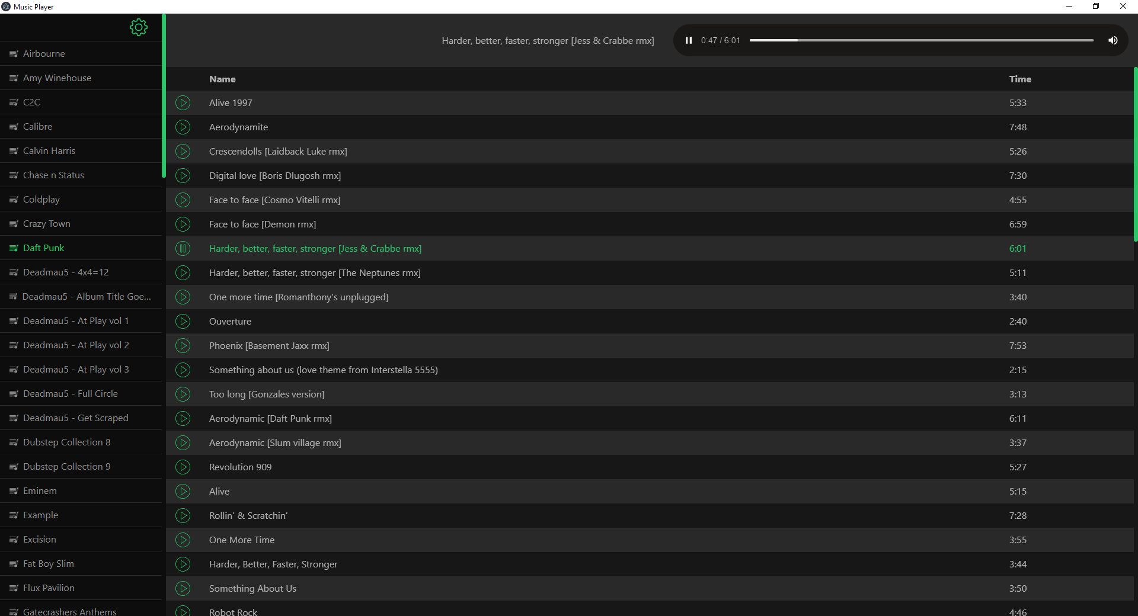Select the Calibre playlist
Viewport: 1138px width, 616px height.
[81, 126]
